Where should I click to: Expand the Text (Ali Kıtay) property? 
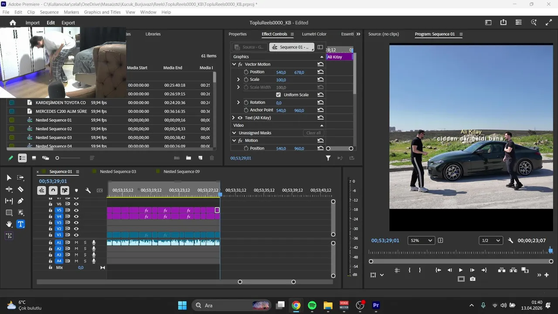[x=234, y=118]
